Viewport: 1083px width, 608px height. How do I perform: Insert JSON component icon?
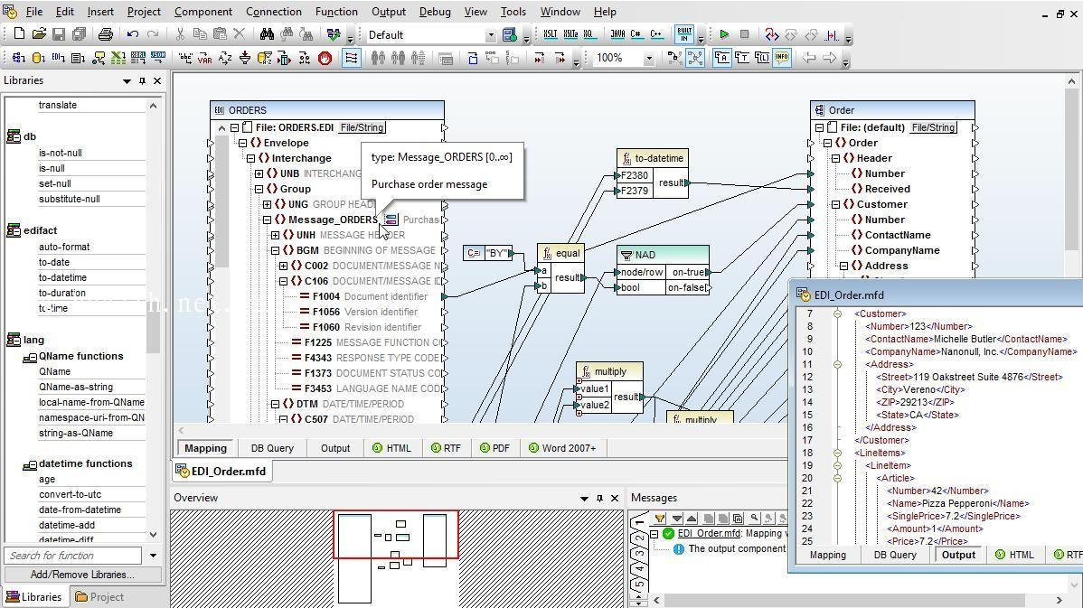click(158, 58)
